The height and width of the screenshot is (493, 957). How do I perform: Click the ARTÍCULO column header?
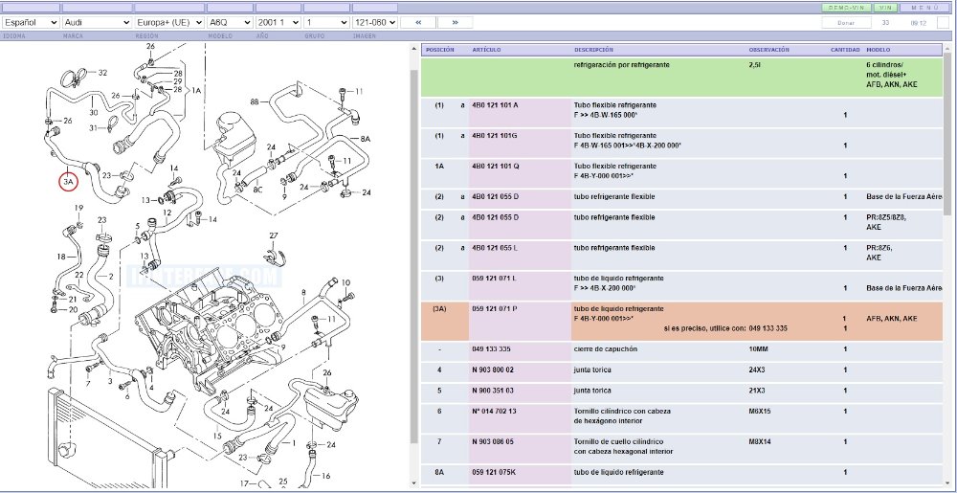pyautogui.click(x=486, y=50)
